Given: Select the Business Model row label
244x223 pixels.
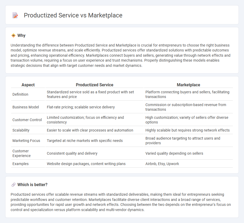Looking at the screenshot, I should 26,107.
